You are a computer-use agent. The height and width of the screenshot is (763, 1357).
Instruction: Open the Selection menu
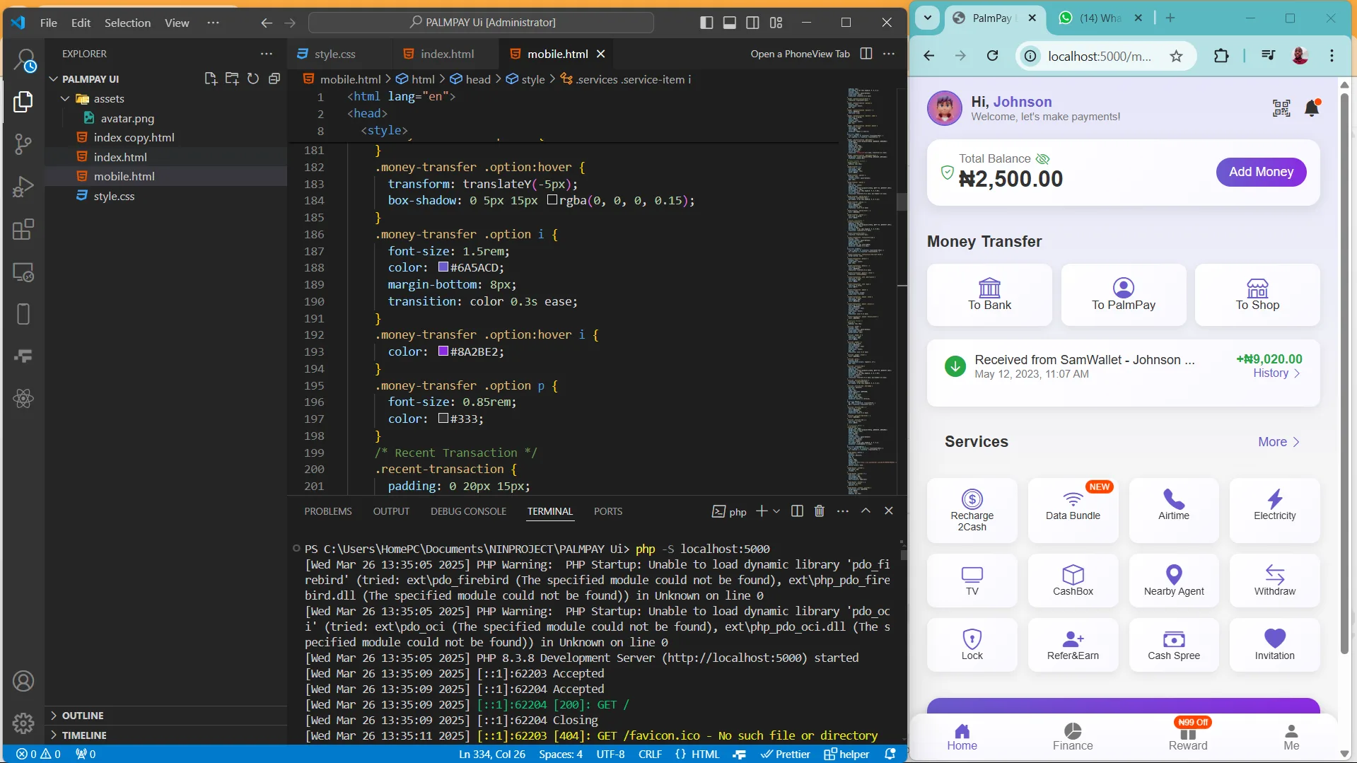point(127,23)
